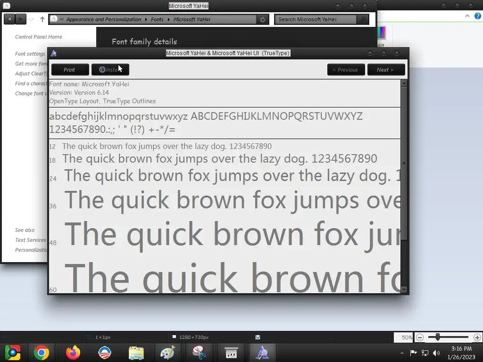This screenshot has height=362, width=483.
Task: Click the Paint zoom slider handle
Action: point(438,337)
